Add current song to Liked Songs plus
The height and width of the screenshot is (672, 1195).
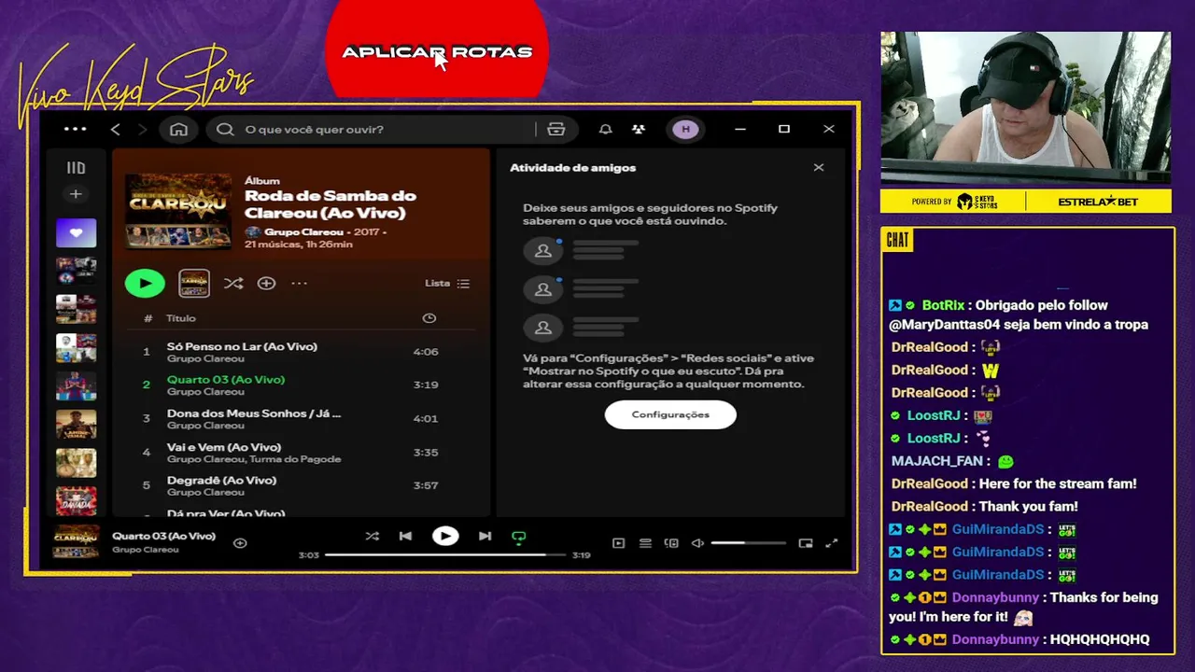pyautogui.click(x=240, y=542)
